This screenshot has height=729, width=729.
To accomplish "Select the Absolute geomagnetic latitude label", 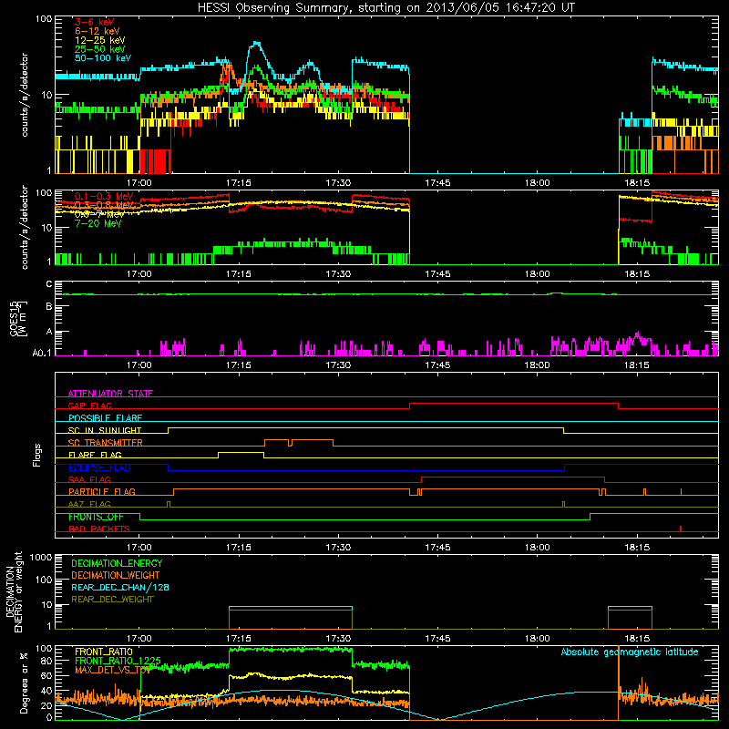I will tap(630, 652).
